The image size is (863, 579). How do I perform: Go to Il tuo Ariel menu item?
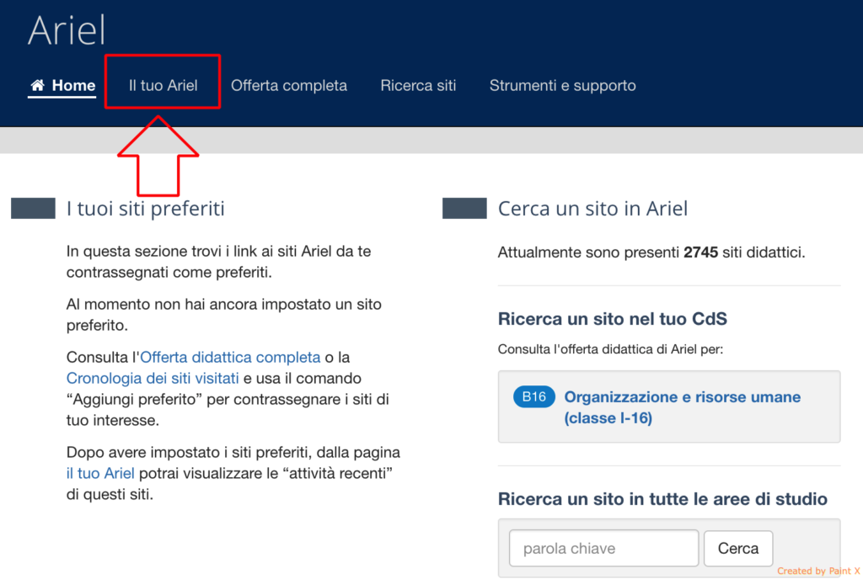(163, 86)
